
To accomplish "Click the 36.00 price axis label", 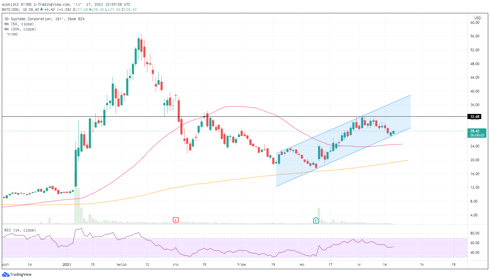I will click(475, 105).
